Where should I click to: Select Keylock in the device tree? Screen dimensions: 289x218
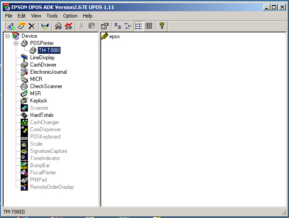pyautogui.click(x=39, y=101)
